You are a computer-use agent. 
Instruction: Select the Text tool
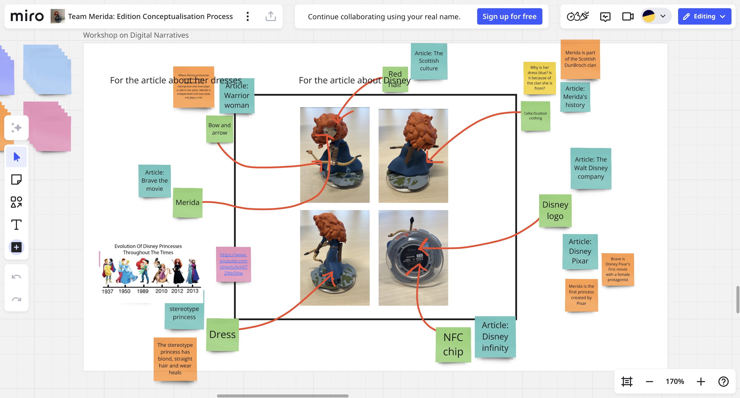click(x=16, y=225)
